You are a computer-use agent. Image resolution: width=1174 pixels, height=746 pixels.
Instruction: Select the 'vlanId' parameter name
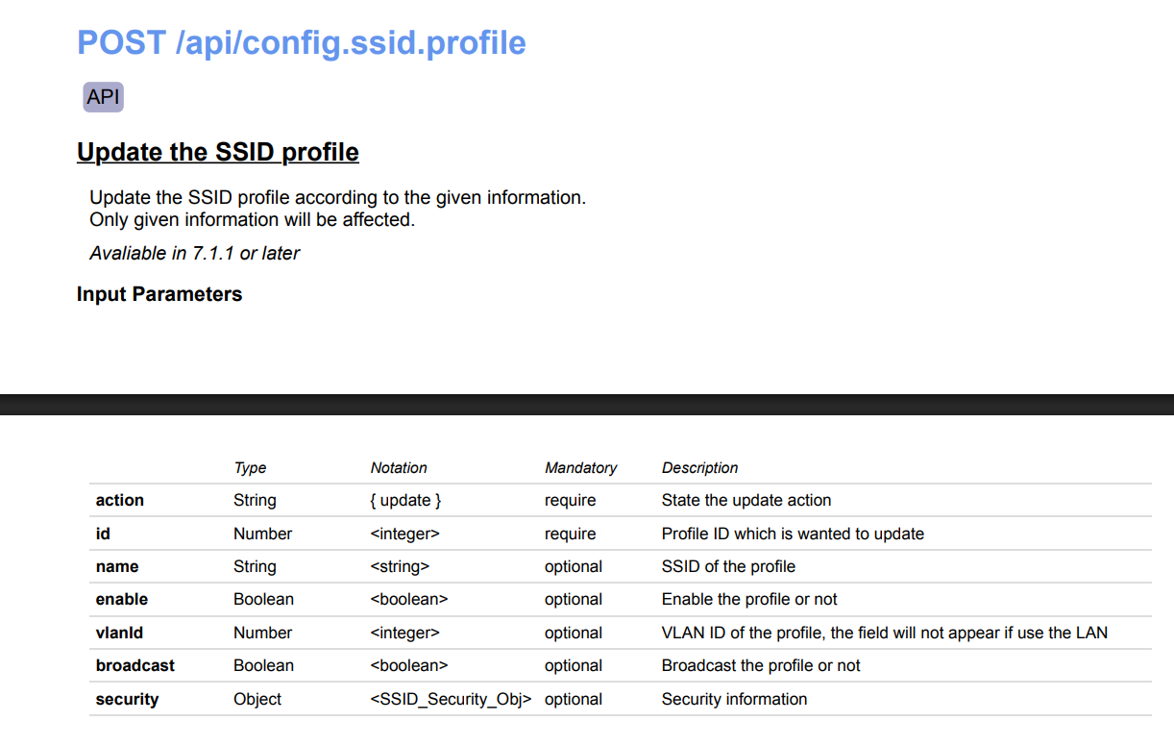120,633
